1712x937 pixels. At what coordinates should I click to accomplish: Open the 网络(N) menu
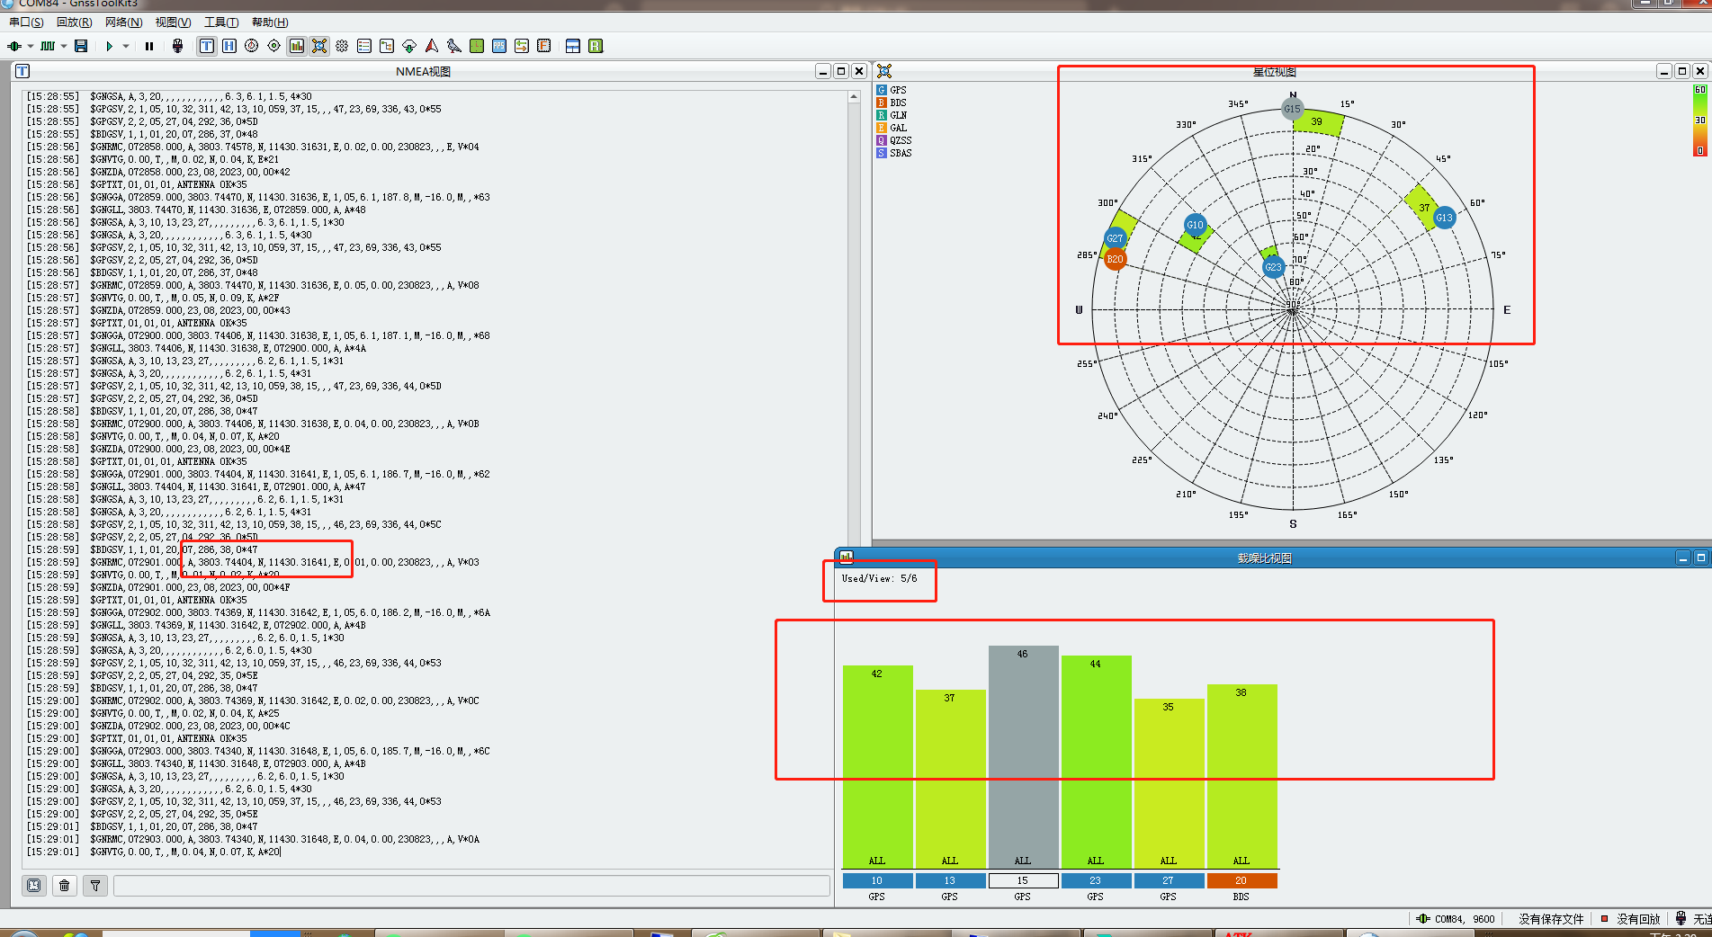click(123, 22)
